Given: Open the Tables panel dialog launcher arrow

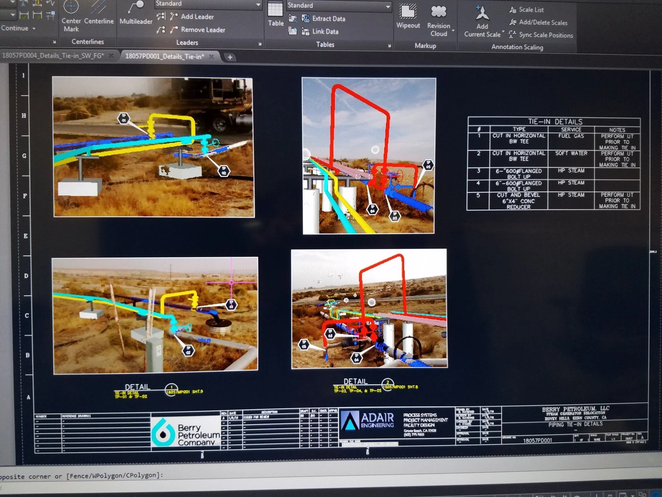Looking at the screenshot, I should tap(389, 46).
